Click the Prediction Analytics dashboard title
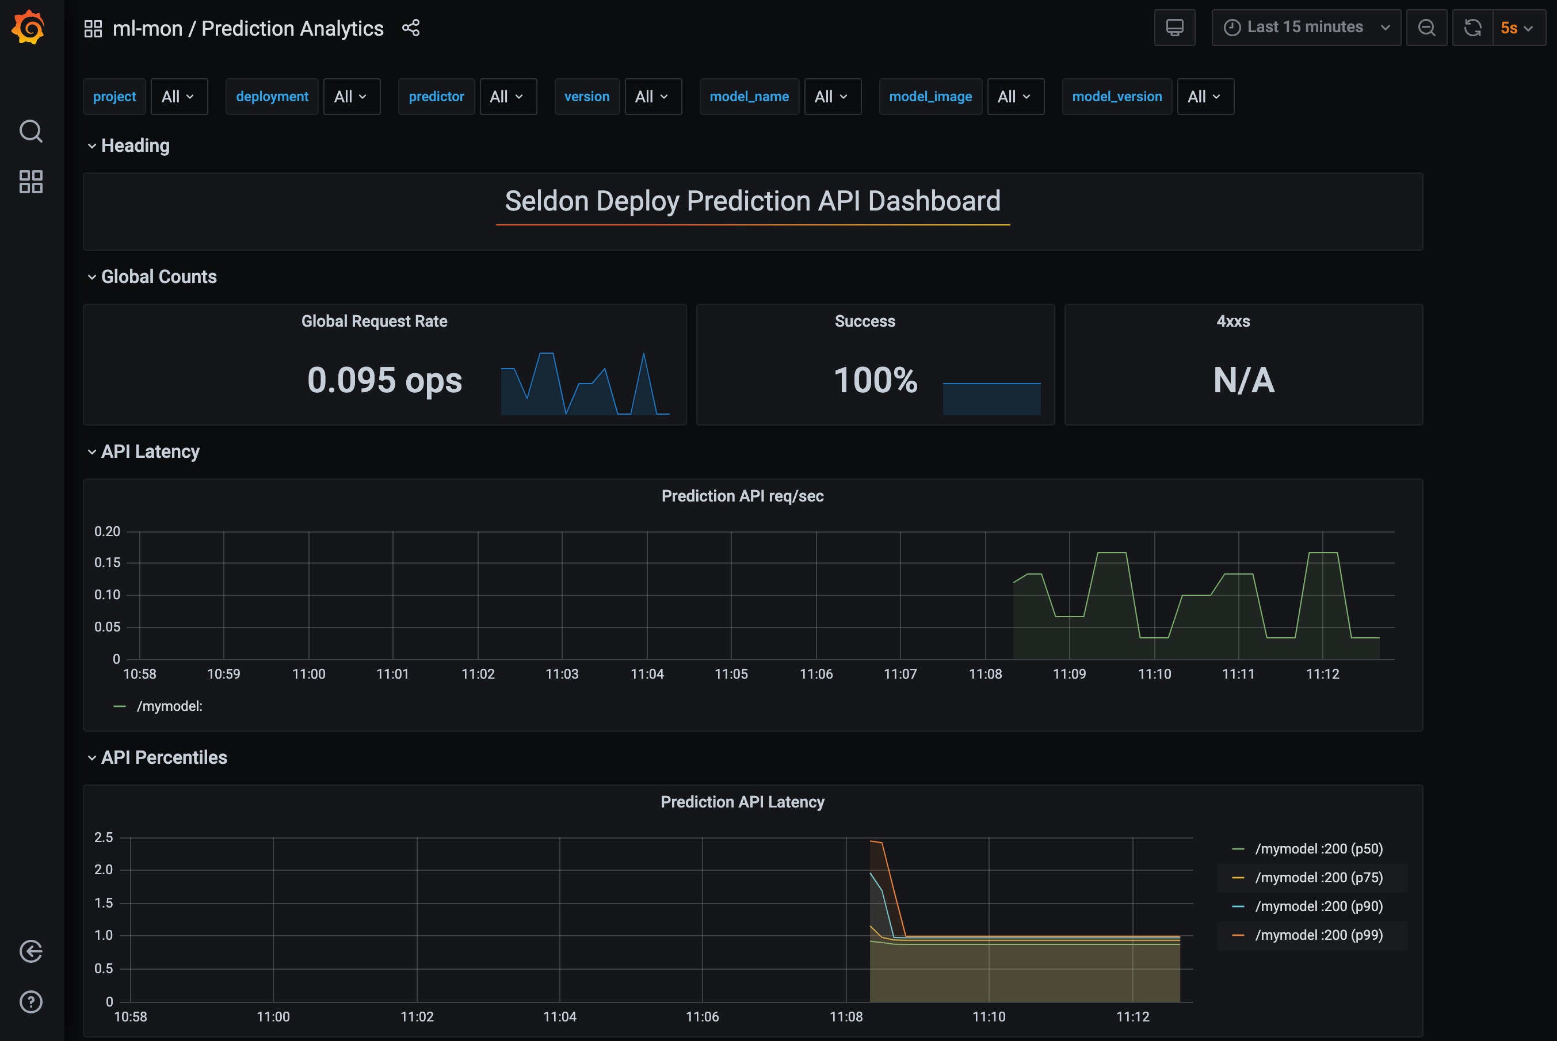Screen dimensions: 1557x1041 click(292, 29)
